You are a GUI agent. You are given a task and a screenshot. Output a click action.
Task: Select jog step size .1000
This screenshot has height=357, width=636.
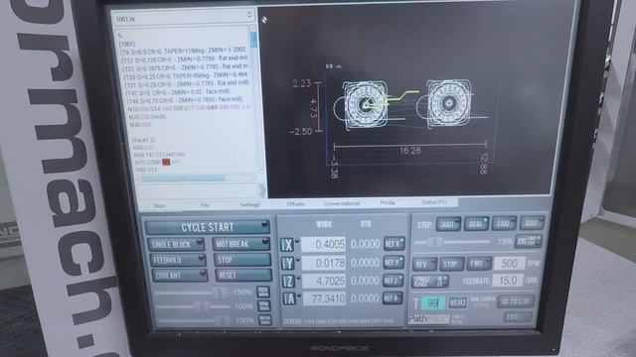tap(532, 222)
